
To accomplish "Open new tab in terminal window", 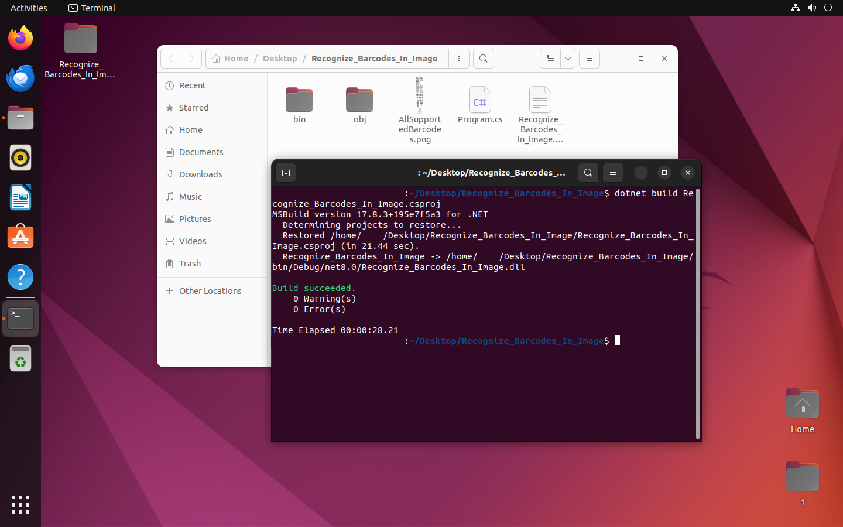I will point(286,173).
